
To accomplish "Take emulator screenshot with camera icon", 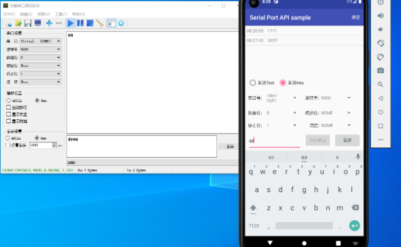I will click(x=381, y=71).
